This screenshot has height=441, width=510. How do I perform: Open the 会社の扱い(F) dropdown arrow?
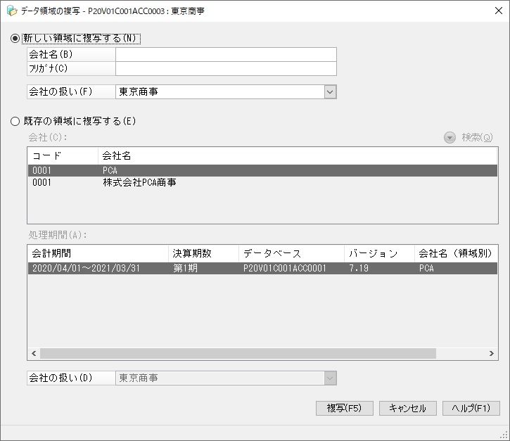click(x=330, y=91)
